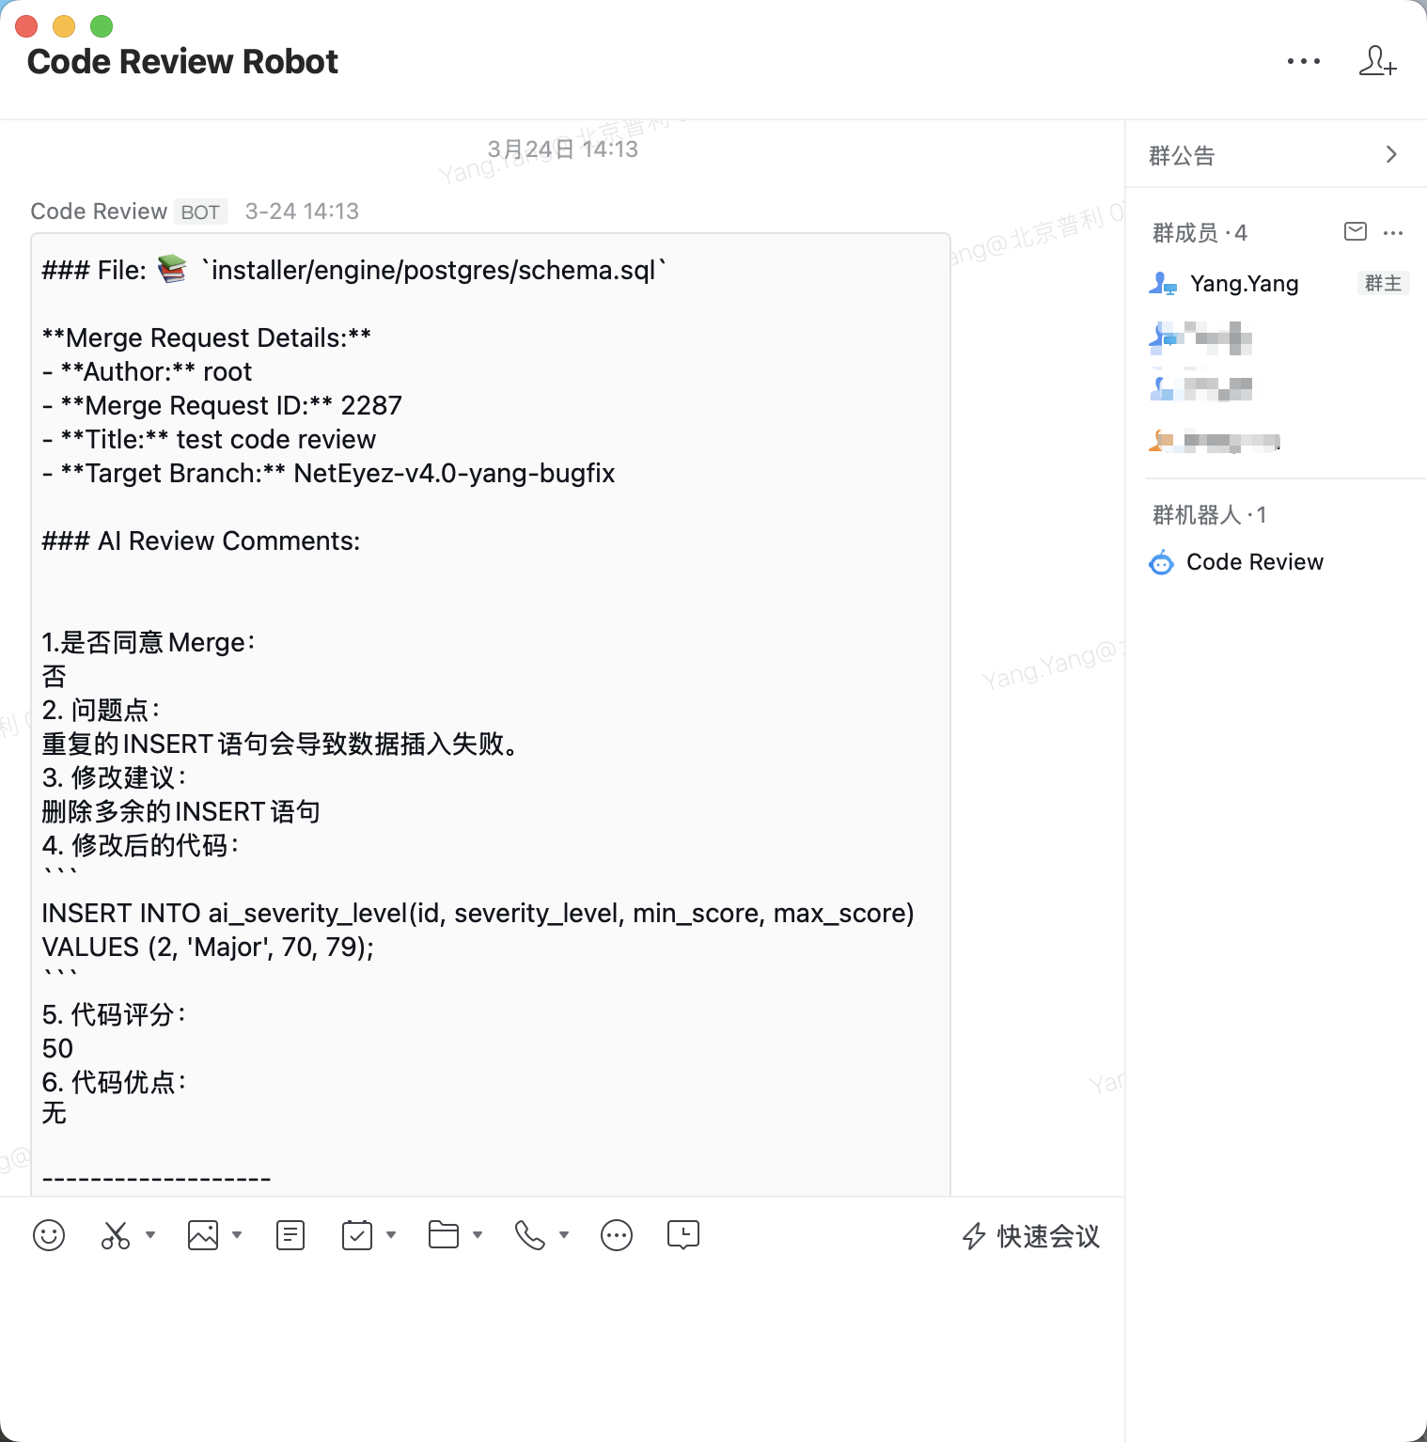
Task: Click the Code Review robot icon
Action: [x=1162, y=562]
